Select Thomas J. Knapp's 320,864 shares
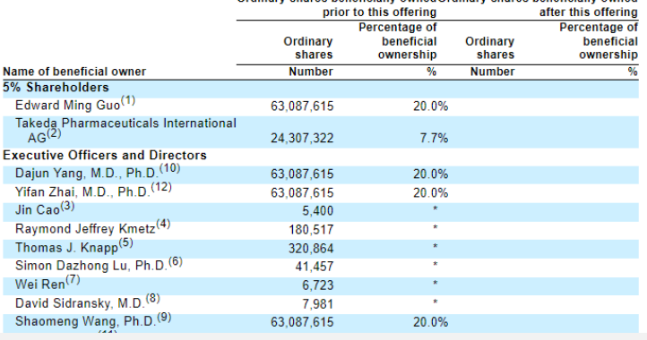This screenshot has height=340, width=647. click(x=311, y=249)
